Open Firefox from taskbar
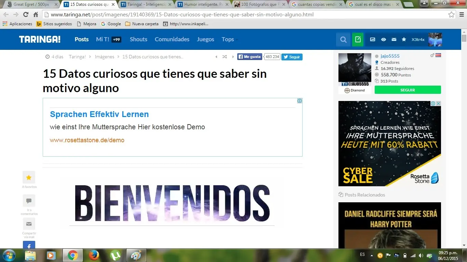467x262 pixels. [94, 255]
